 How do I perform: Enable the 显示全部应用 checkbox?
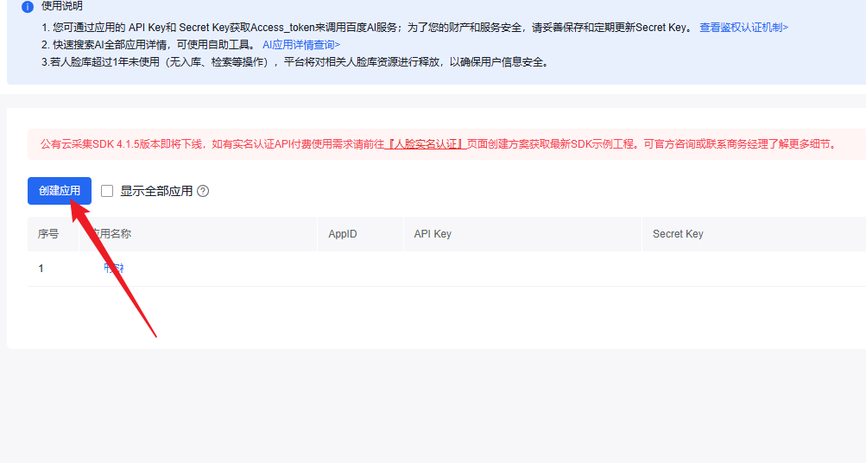coord(107,191)
